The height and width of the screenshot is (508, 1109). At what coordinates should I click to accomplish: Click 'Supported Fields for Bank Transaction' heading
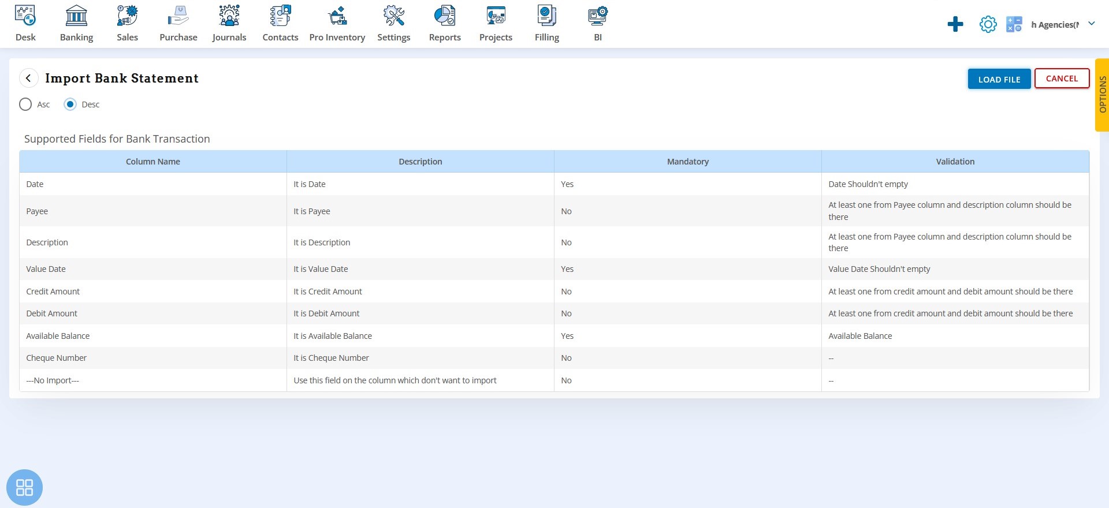[x=117, y=139]
